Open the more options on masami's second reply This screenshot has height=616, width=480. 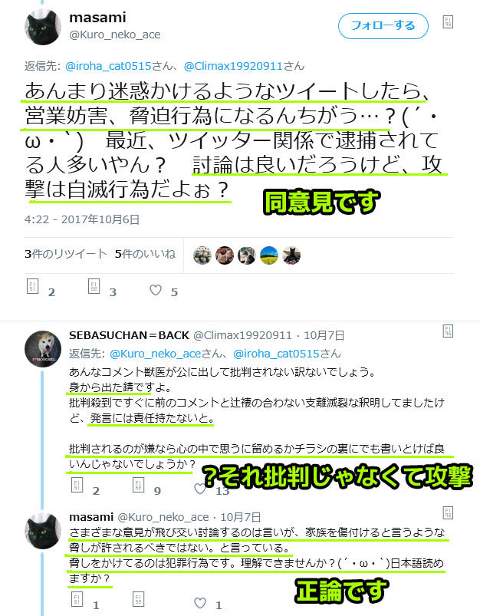(448, 512)
